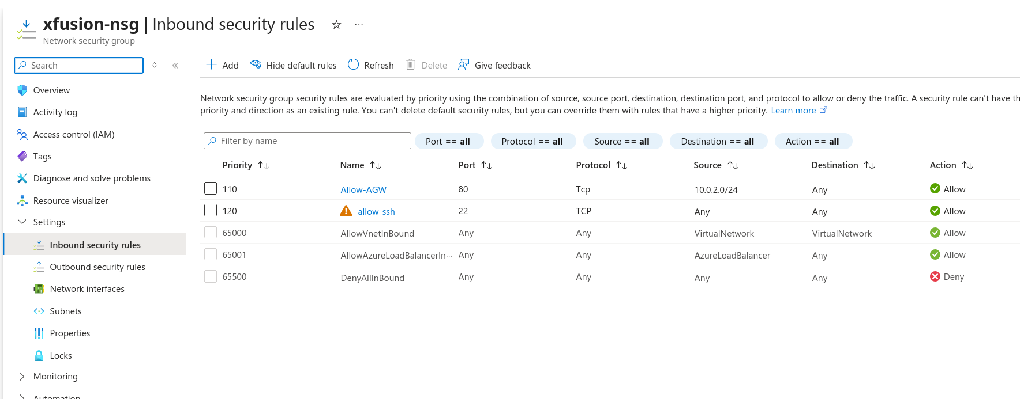Image resolution: width=1020 pixels, height=399 pixels.
Task: Expand the Monitoring section
Action: [x=22, y=377]
